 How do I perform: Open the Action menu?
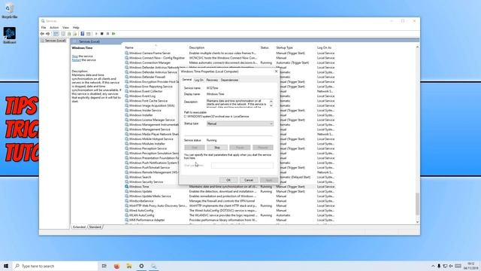point(54,28)
